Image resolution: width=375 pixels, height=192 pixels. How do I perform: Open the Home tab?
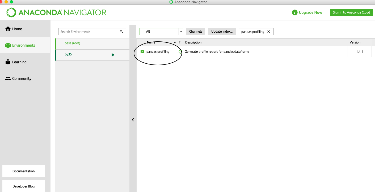point(25,29)
